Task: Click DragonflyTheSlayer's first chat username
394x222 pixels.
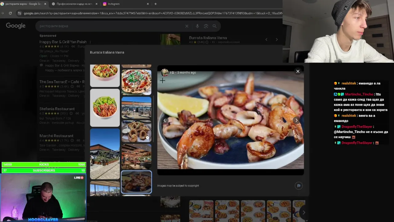Action: coord(357,127)
